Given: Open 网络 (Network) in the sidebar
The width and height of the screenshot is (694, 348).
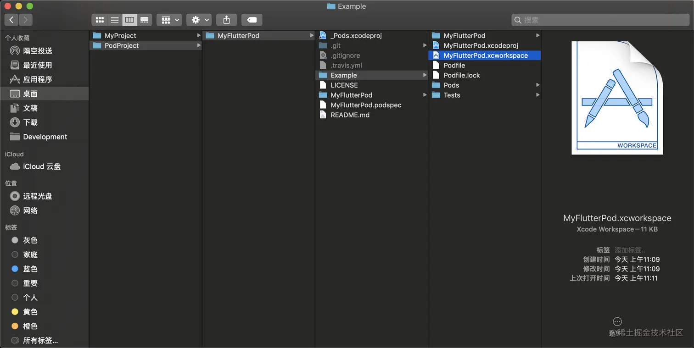Looking at the screenshot, I should tap(45, 210).
